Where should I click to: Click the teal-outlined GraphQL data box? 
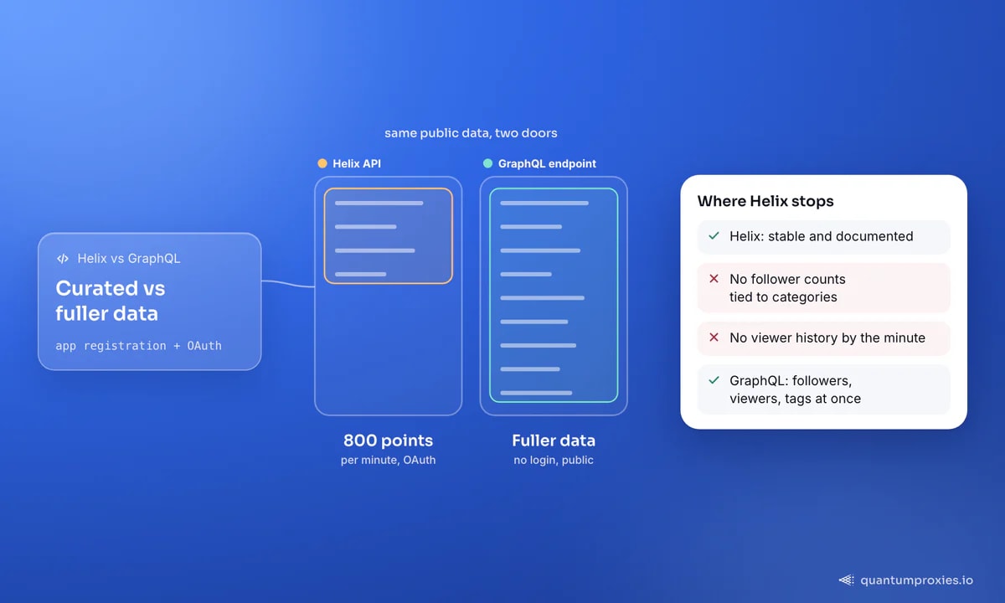click(554, 296)
